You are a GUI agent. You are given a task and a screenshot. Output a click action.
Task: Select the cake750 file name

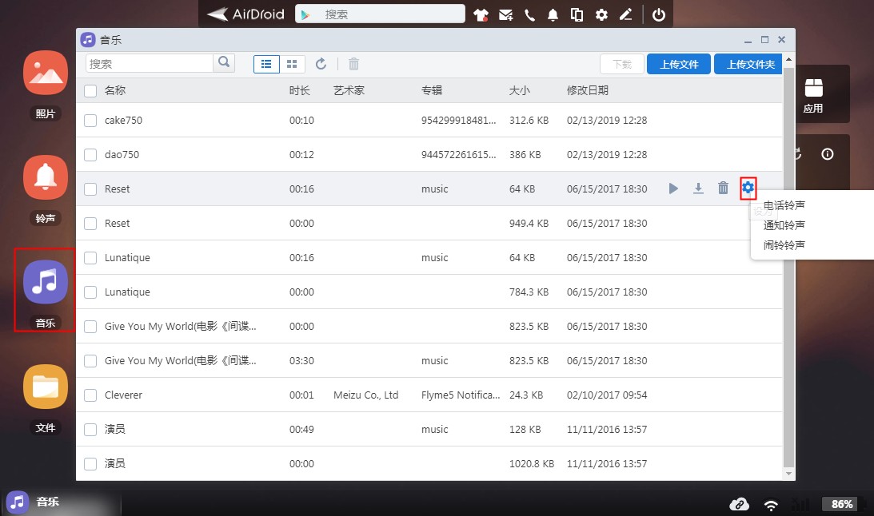(123, 121)
